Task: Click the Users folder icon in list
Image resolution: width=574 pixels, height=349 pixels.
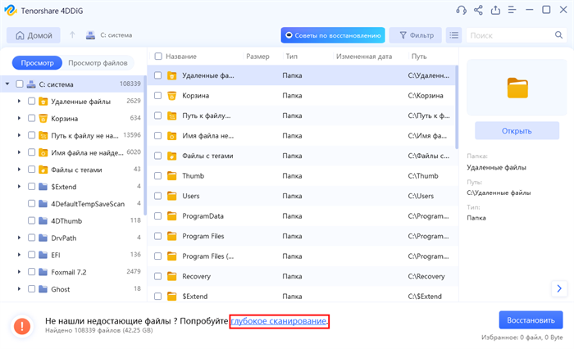Action: [x=171, y=196]
